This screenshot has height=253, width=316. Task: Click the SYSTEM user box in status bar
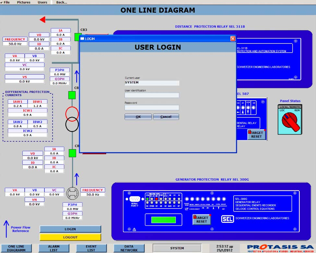click(177, 248)
